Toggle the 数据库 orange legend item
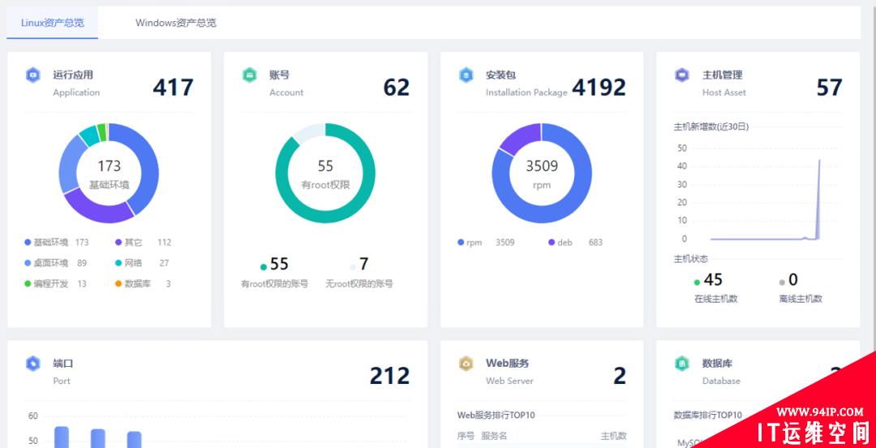The height and width of the screenshot is (448, 876). [143, 283]
